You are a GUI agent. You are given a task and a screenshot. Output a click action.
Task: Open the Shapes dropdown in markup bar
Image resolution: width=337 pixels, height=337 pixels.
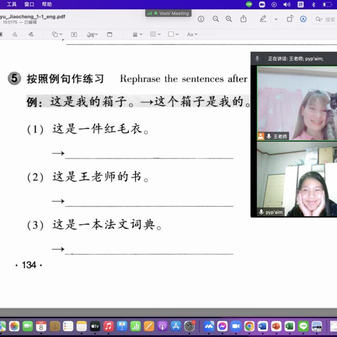pos(57,34)
